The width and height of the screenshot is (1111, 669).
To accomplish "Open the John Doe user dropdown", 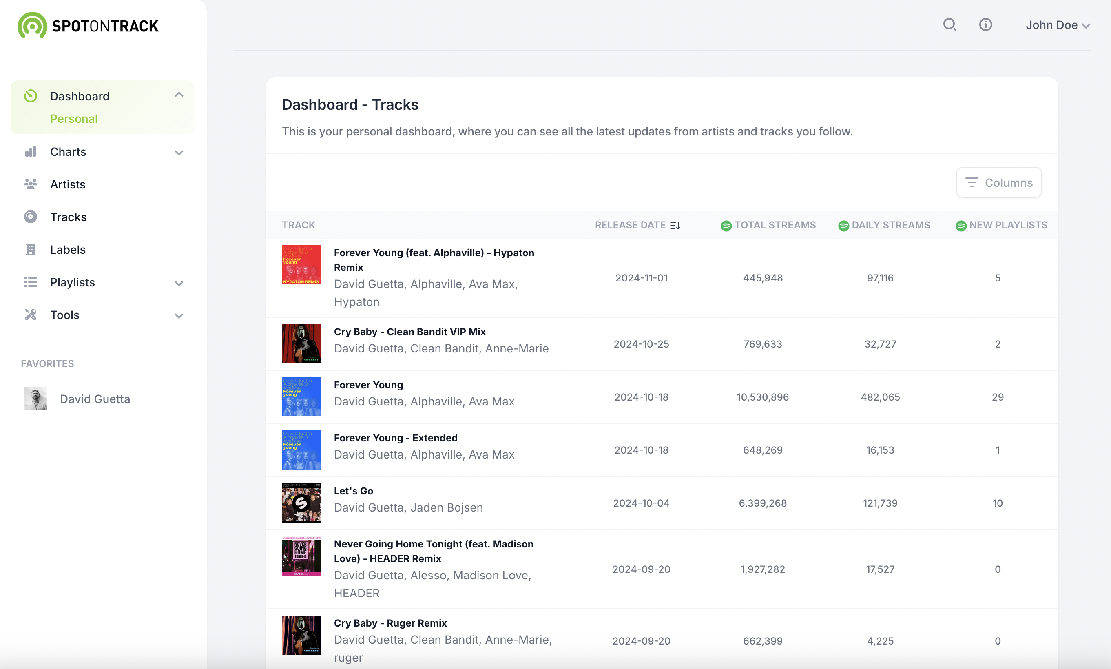I will tap(1058, 25).
